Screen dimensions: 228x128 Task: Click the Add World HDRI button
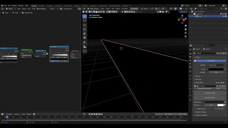click(210, 93)
